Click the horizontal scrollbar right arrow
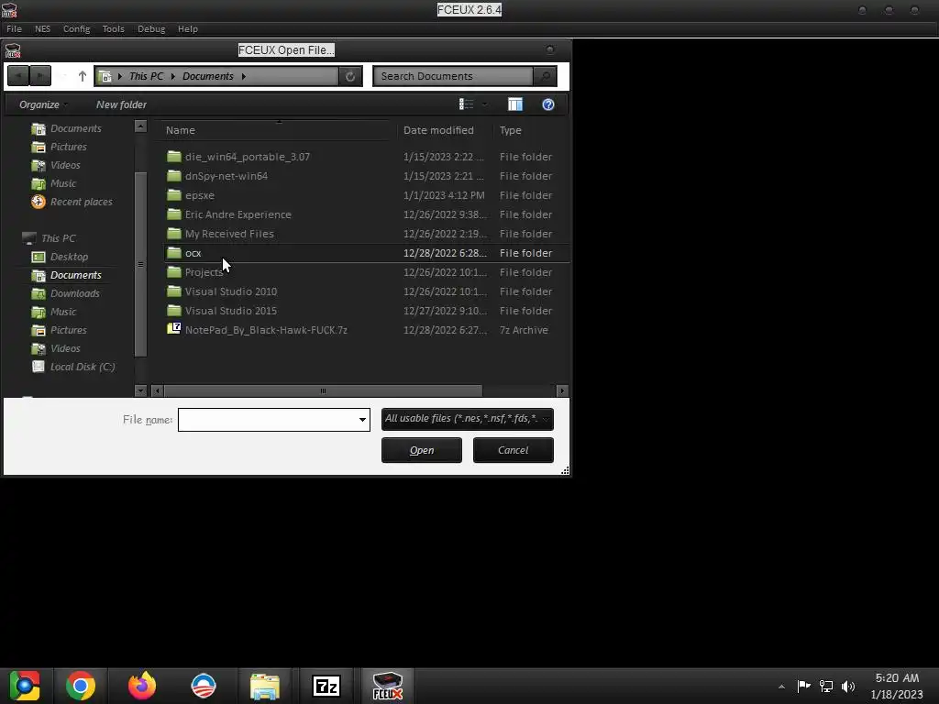The image size is (939, 704). tap(562, 390)
